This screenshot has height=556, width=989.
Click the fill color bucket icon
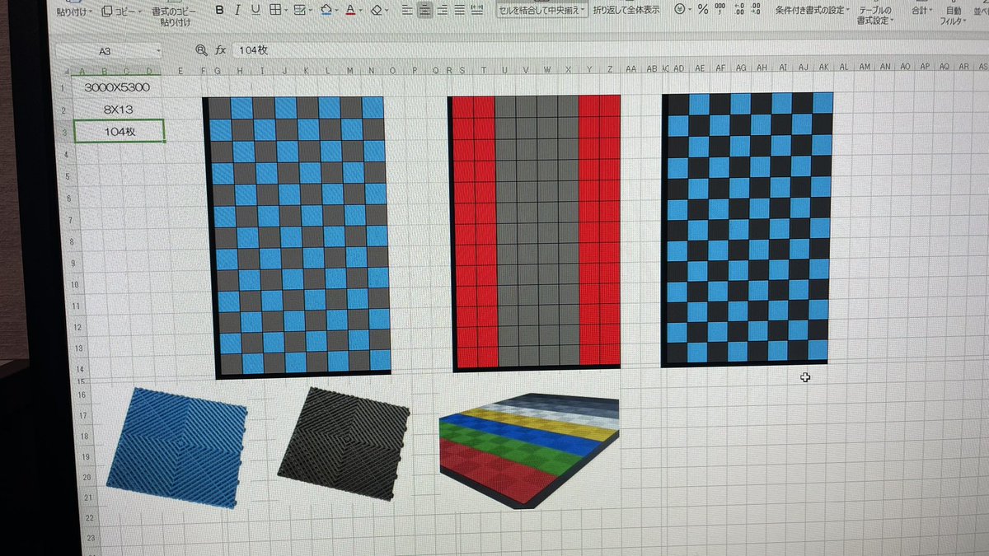tap(326, 10)
